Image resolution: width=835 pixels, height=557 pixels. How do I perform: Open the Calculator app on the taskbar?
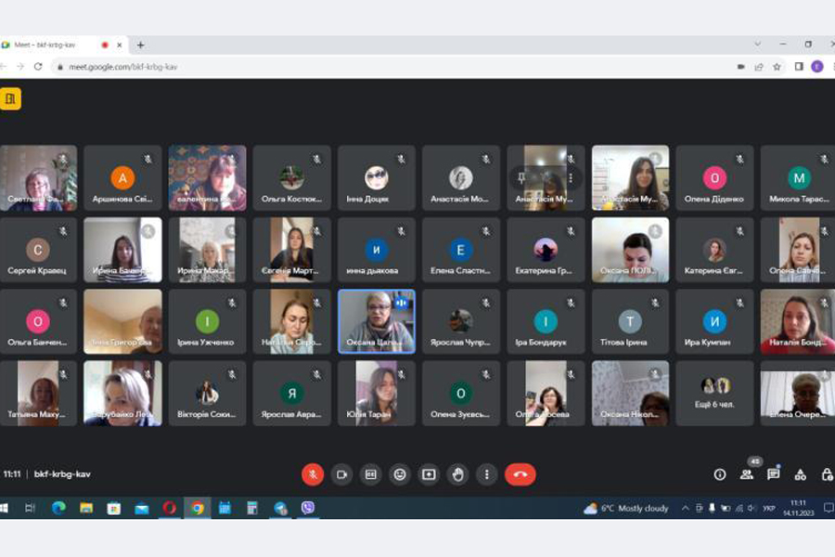coord(252,508)
